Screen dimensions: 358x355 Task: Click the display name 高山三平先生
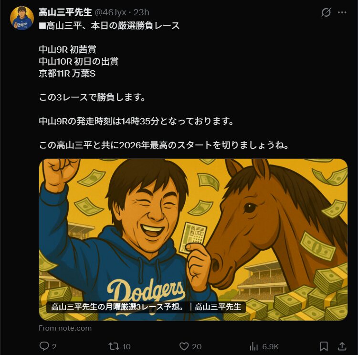click(65, 12)
